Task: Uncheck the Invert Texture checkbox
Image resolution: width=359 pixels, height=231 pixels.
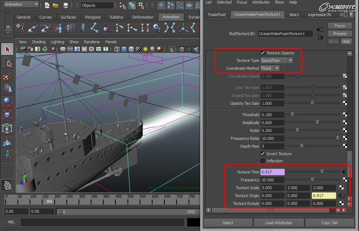Action: coord(263,154)
